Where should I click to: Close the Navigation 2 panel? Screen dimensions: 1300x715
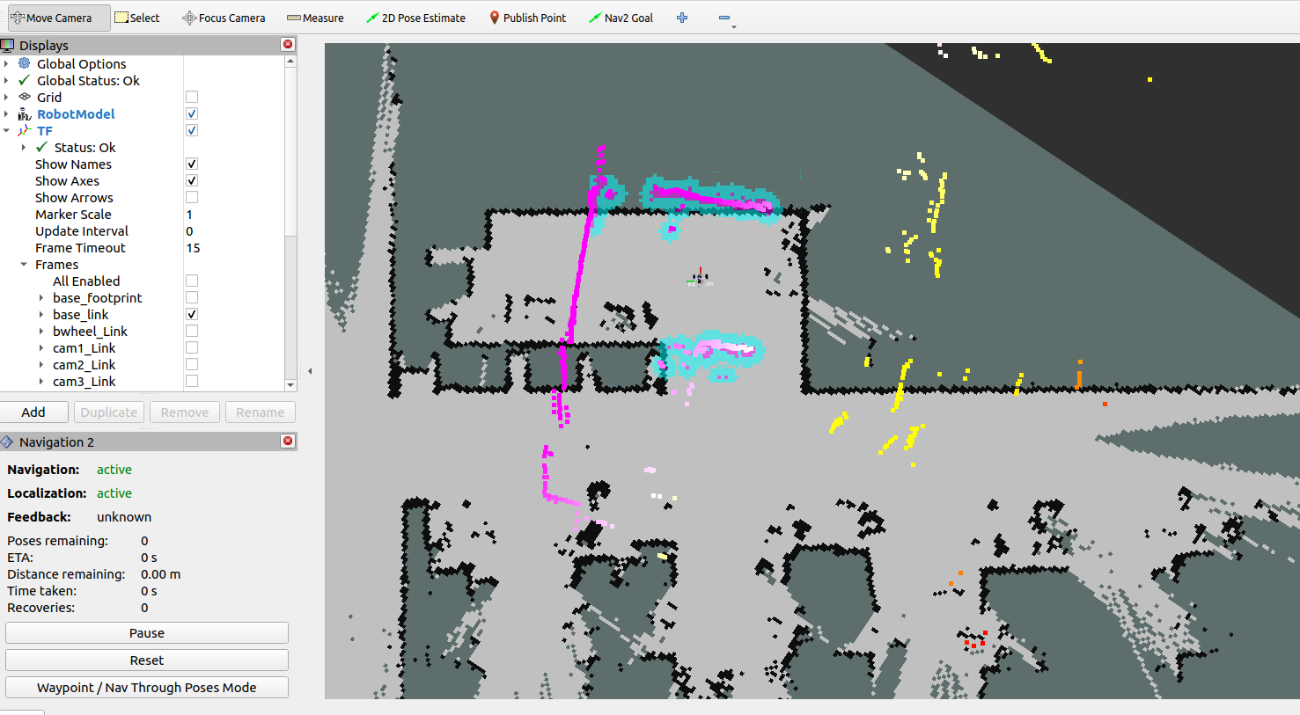click(288, 441)
